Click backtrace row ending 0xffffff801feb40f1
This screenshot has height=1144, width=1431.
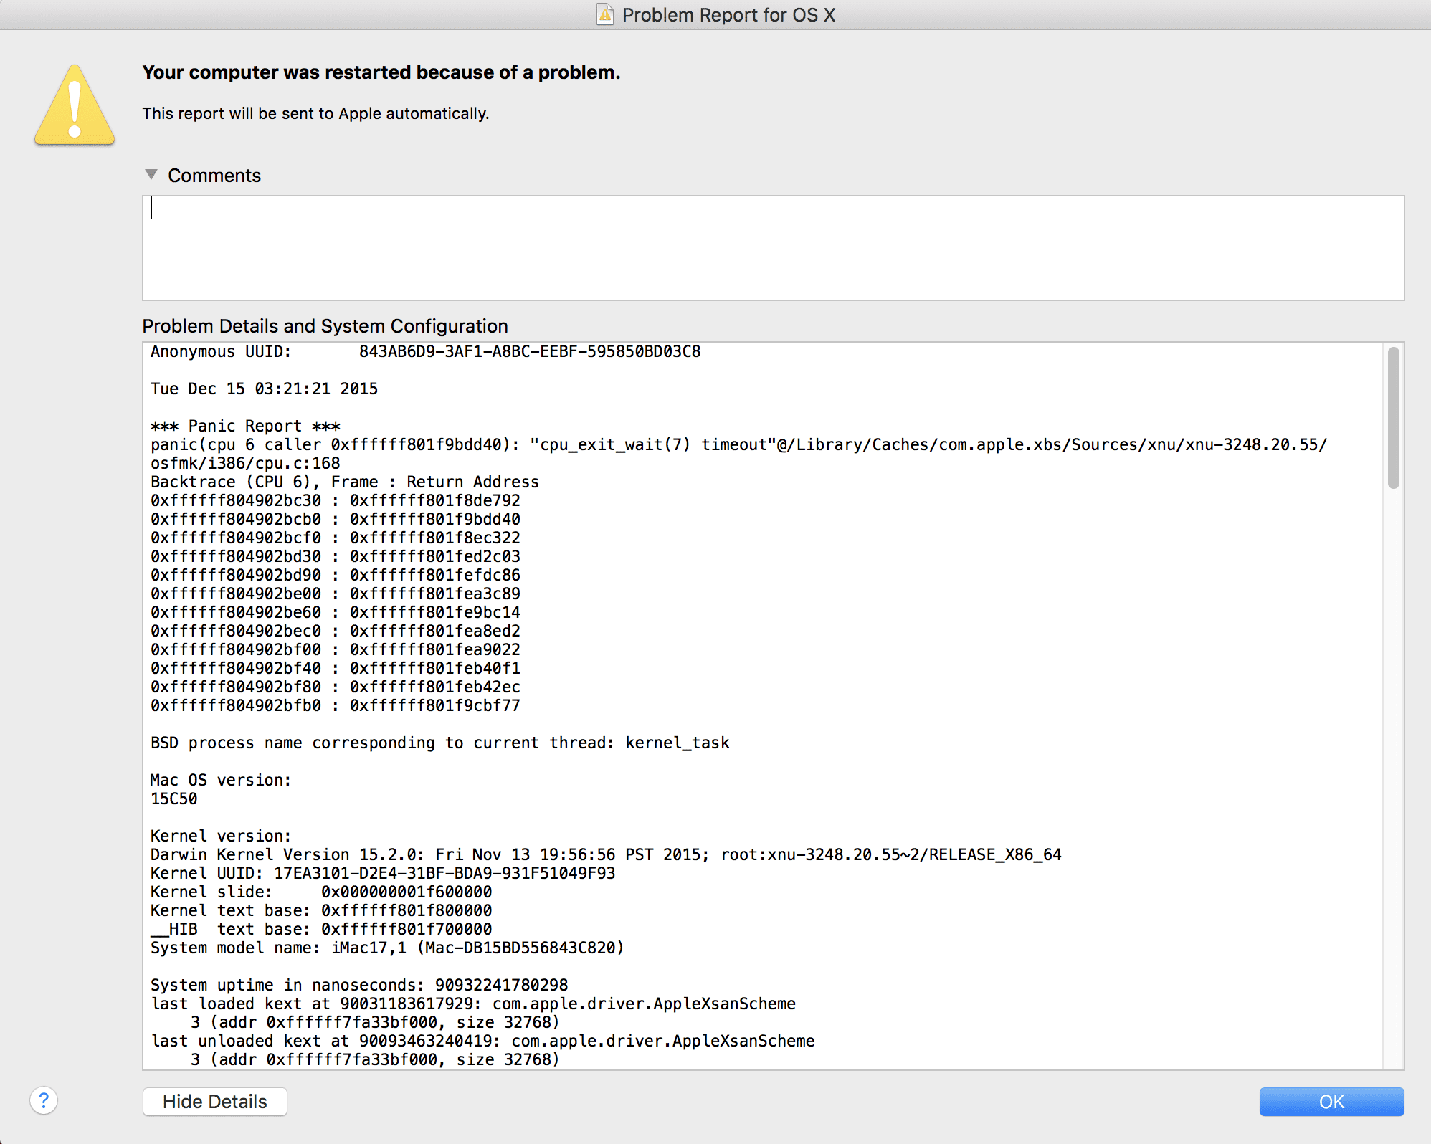coord(336,668)
